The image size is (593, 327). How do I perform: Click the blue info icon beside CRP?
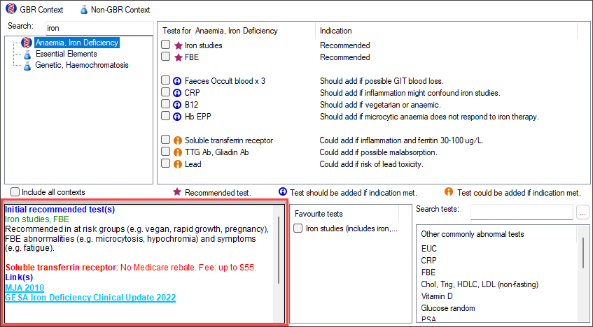coord(178,93)
